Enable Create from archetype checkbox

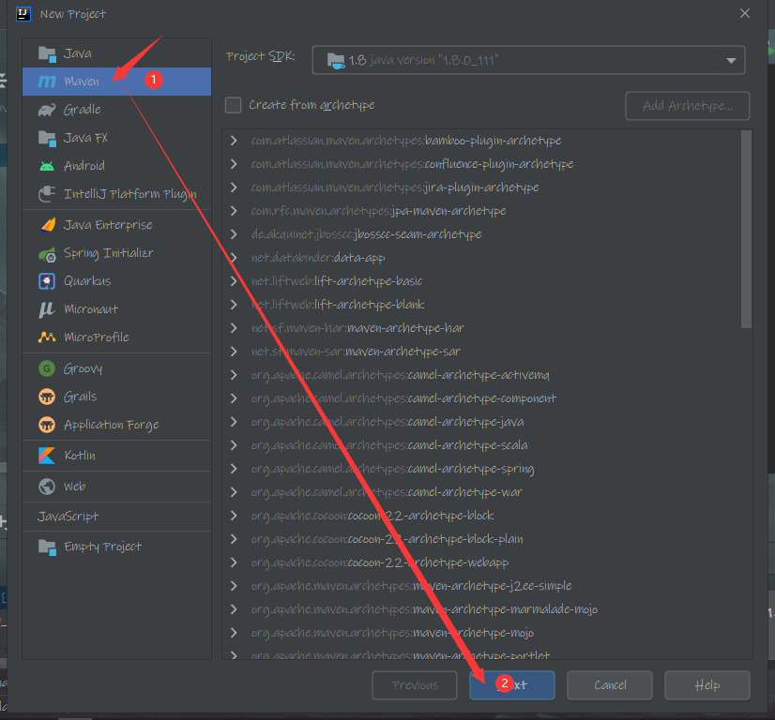point(234,105)
